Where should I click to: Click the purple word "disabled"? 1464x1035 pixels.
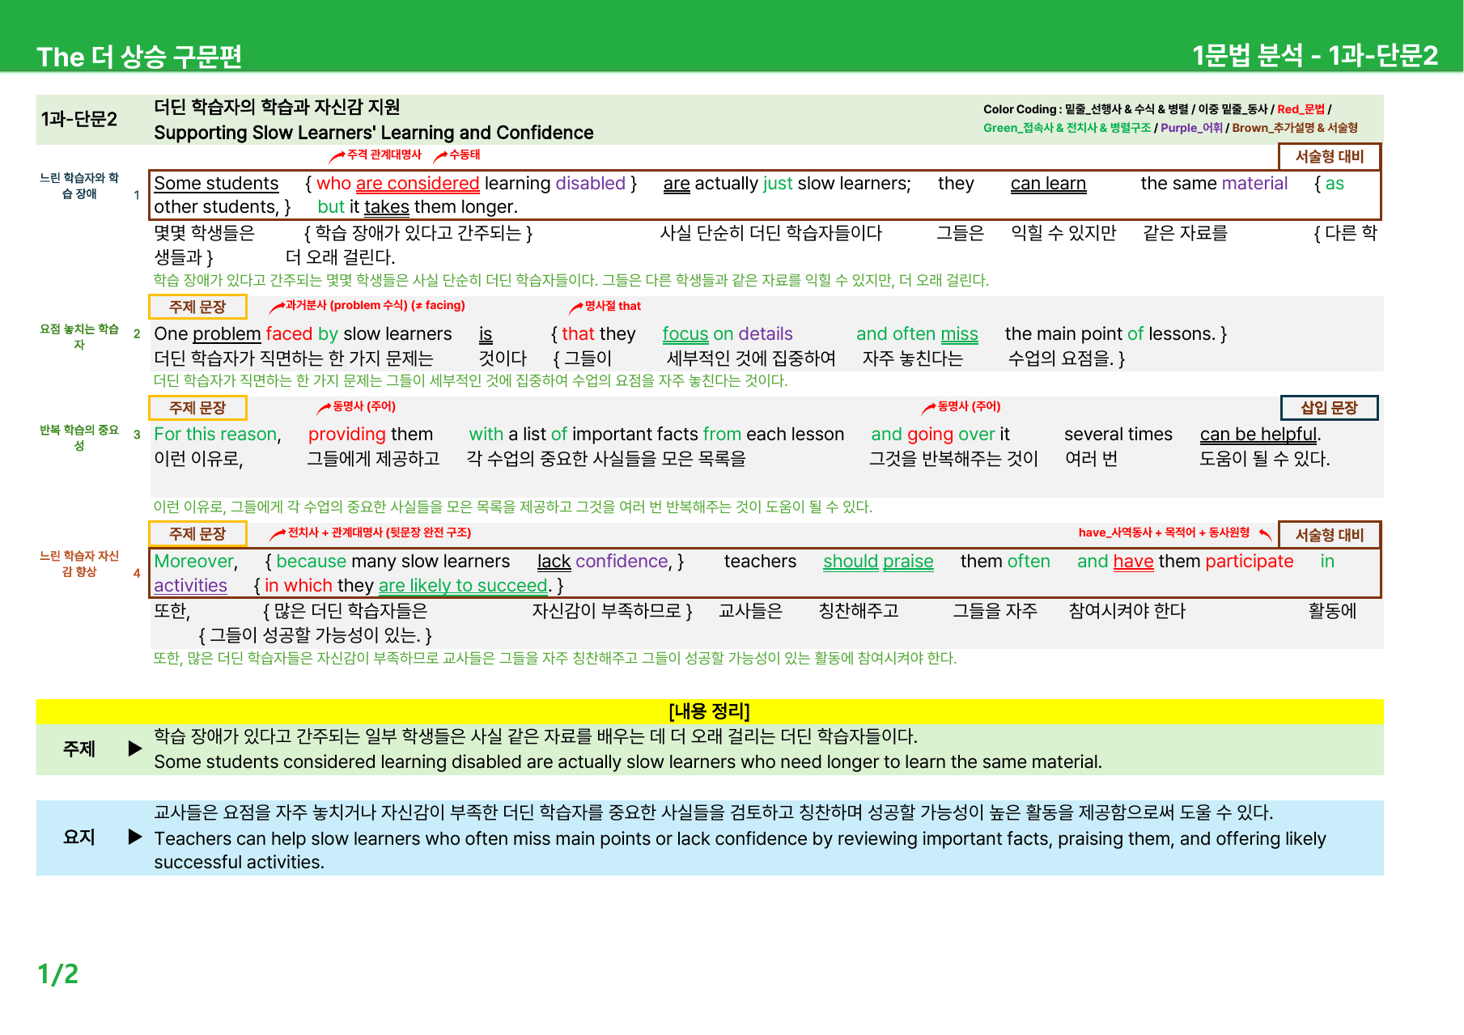coord(590,184)
